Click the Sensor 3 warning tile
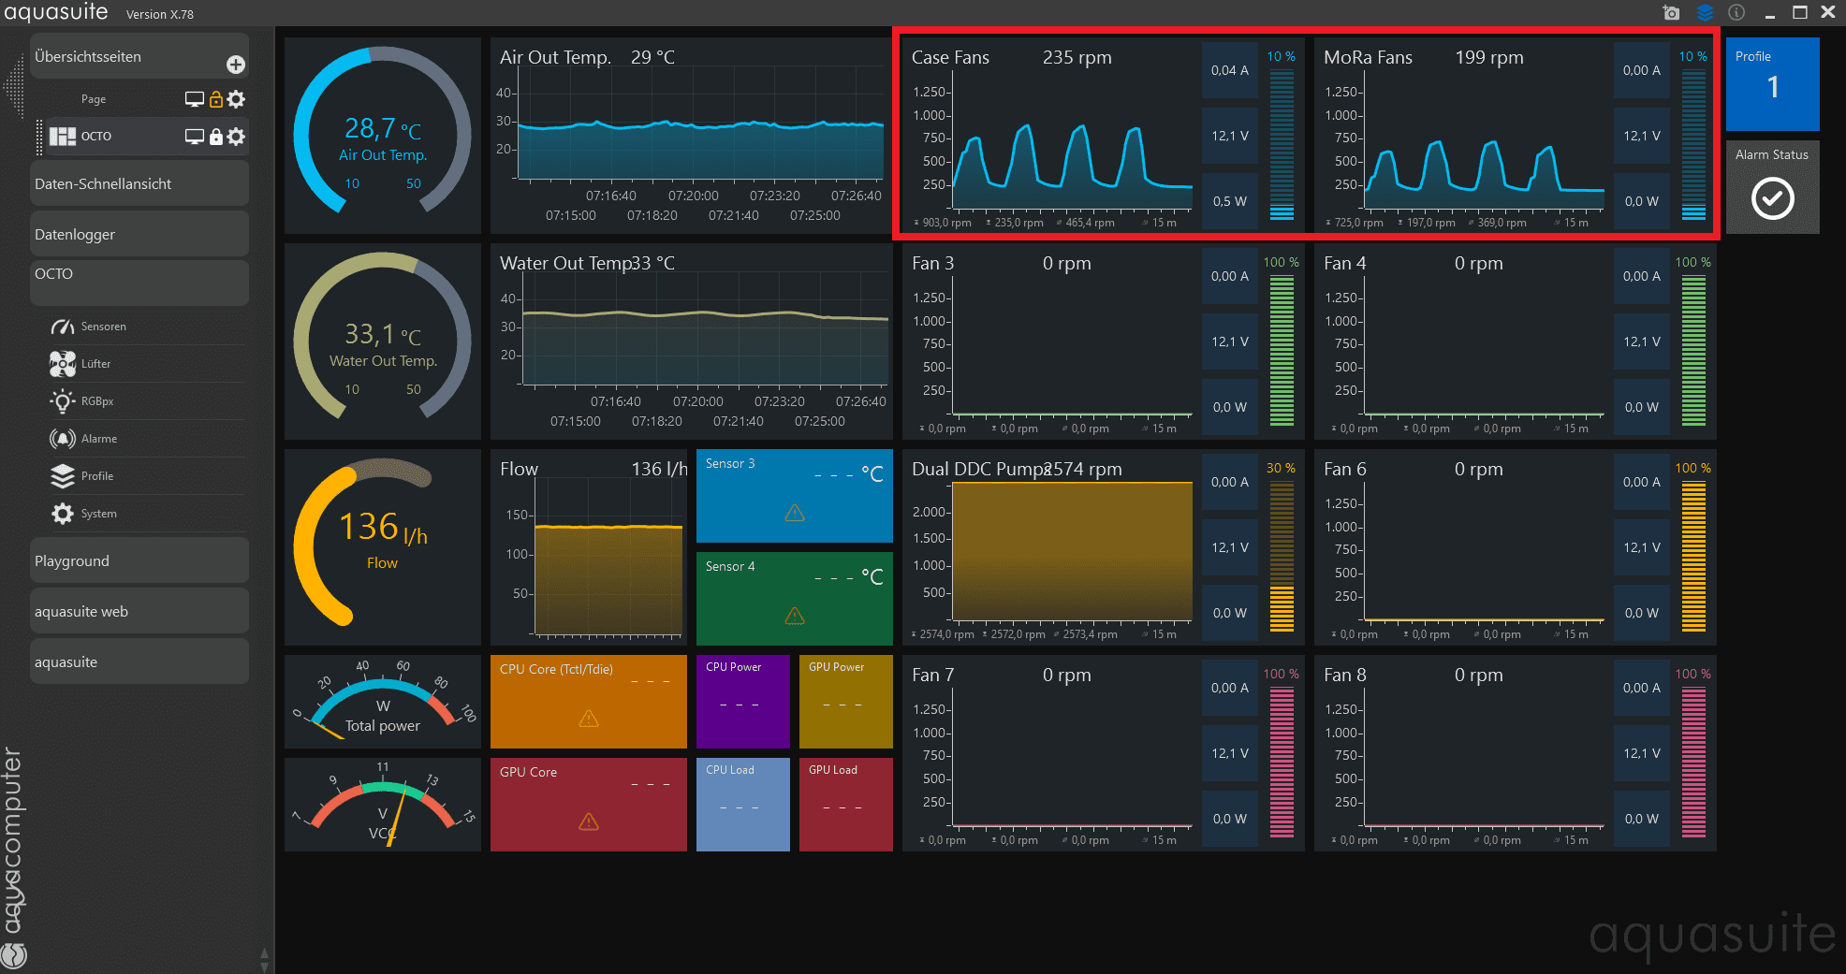The width and height of the screenshot is (1846, 974). (x=795, y=496)
